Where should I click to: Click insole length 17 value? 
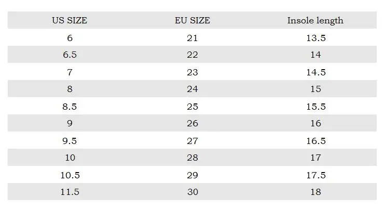tap(315, 158)
